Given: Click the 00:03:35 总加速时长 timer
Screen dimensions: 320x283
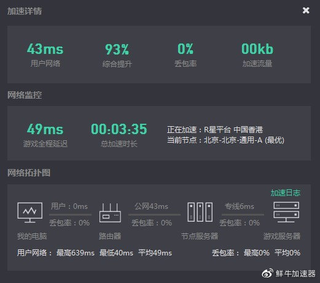Looking at the screenshot, I should [119, 129].
